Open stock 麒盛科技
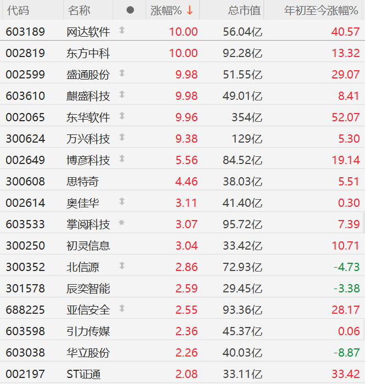Viewport: 365px width, 384px height. click(88, 96)
